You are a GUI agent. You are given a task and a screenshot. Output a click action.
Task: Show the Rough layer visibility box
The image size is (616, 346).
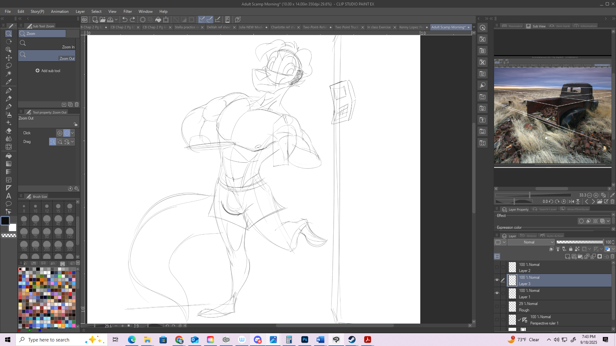497,306
